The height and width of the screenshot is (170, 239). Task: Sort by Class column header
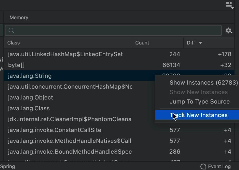coord(13,43)
